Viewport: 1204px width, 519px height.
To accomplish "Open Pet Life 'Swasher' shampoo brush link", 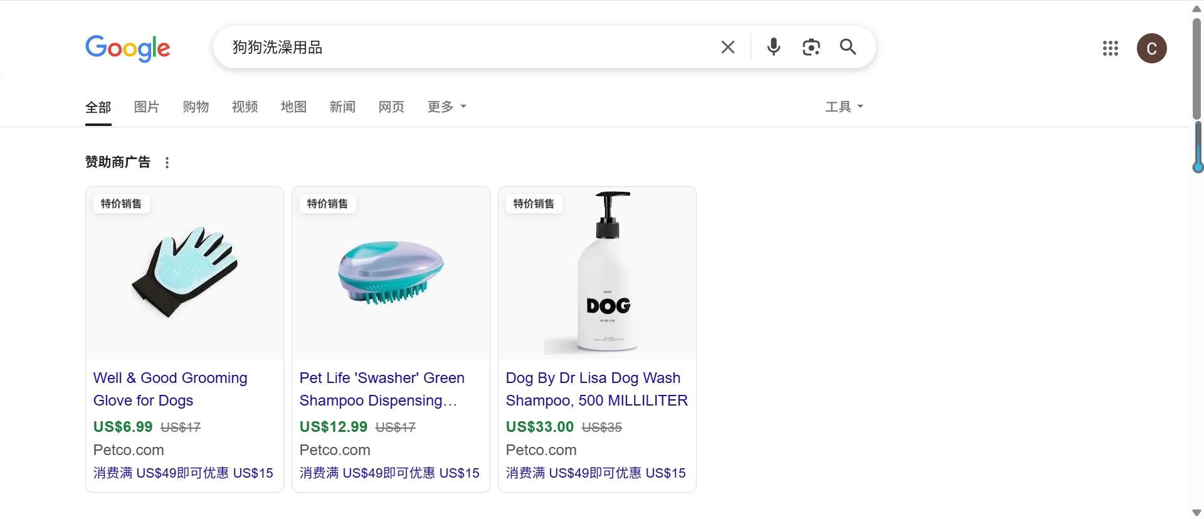I will tap(382, 389).
